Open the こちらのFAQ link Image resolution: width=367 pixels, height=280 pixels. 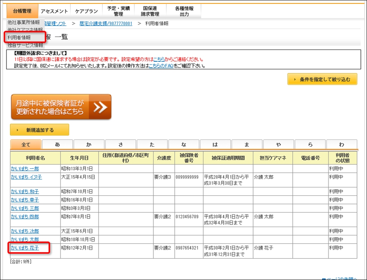point(161,66)
